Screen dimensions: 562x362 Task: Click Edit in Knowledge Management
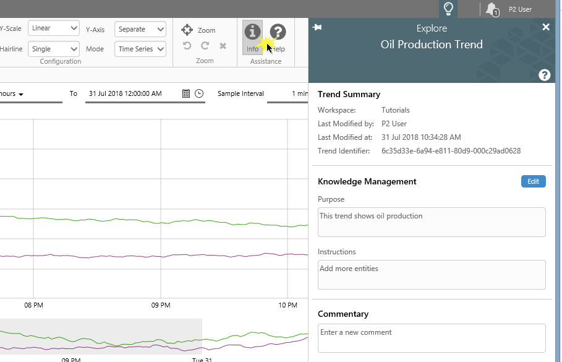[533, 181]
